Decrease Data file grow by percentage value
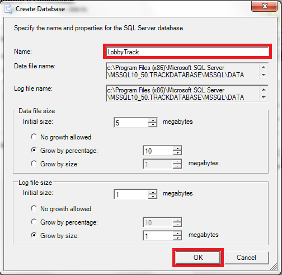This screenshot has height=275, width=282. (x=177, y=153)
